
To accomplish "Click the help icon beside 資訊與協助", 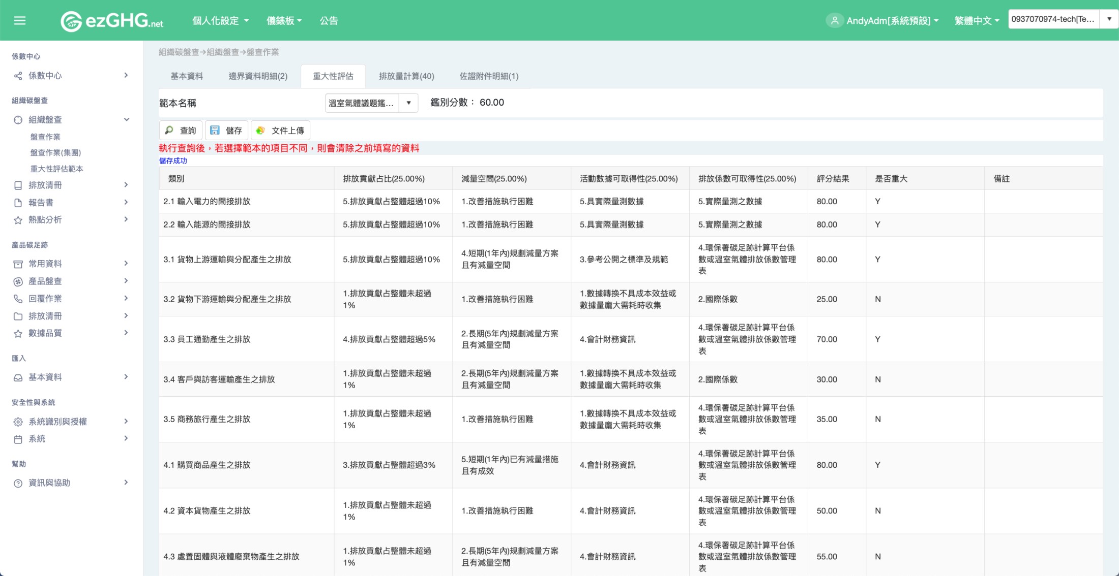I will pos(18,483).
